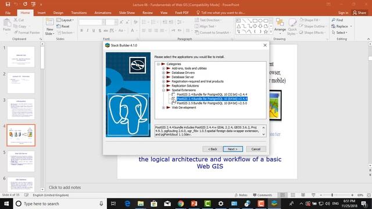Check PostGIS 2.4 Bundle 64 bit v2.4.4 checkbox
This screenshot has height=209, width=372.
173,99
